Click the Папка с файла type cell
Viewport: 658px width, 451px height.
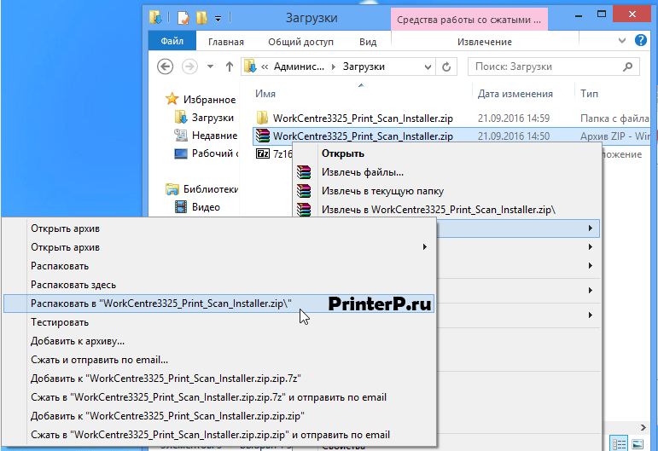tap(614, 119)
